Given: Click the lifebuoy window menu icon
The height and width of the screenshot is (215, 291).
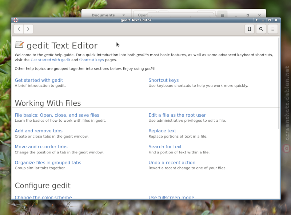Looking at the screenshot, I should click(16, 20).
